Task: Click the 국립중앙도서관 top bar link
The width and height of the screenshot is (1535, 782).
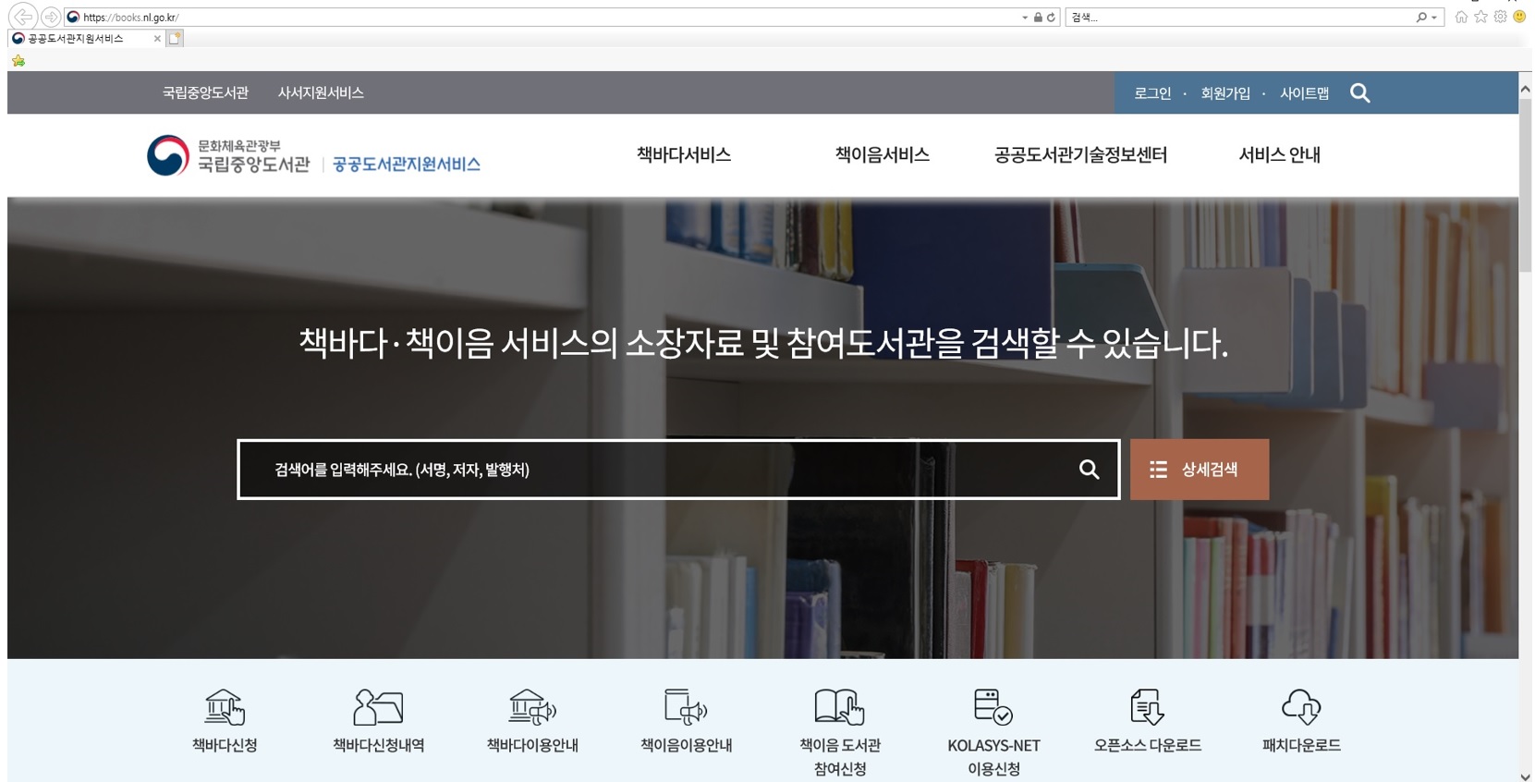Action: (x=205, y=93)
